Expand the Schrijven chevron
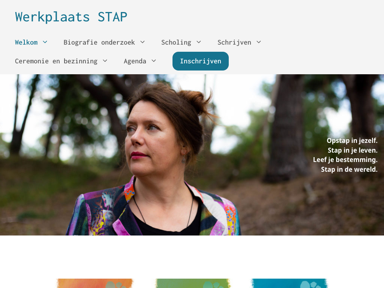This screenshot has width=384, height=288. click(259, 42)
